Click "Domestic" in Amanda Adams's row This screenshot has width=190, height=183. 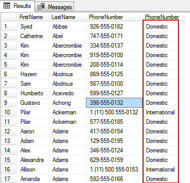pyautogui.click(x=163, y=179)
